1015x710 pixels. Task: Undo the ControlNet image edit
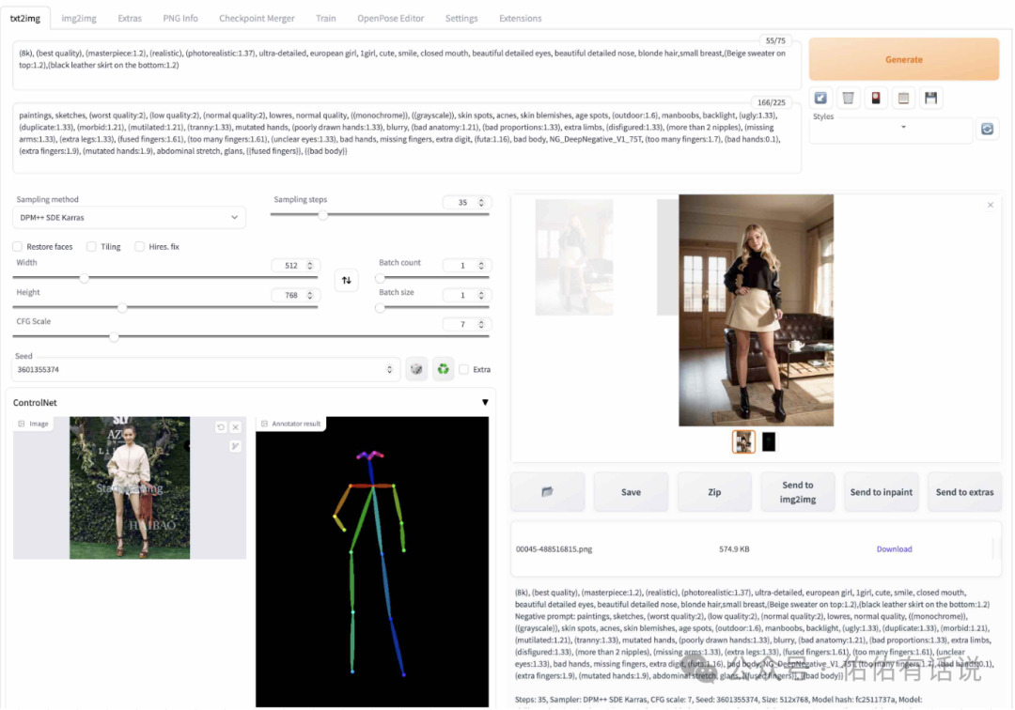tap(221, 427)
